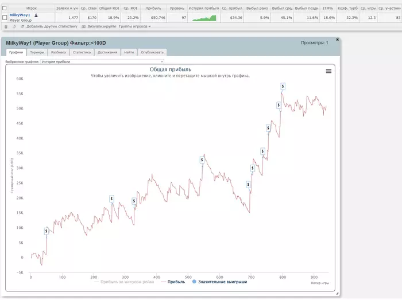Click the 1,477 entries cell
This screenshot has height=300, width=402.
(67, 18)
